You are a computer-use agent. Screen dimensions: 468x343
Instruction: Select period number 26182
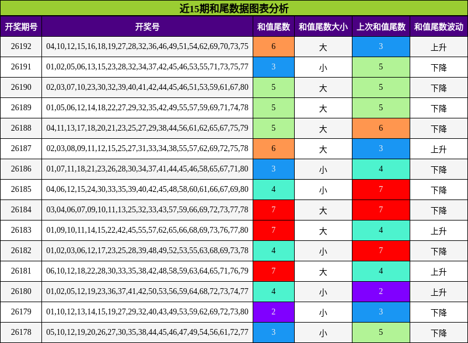pyautogui.click(x=21, y=250)
